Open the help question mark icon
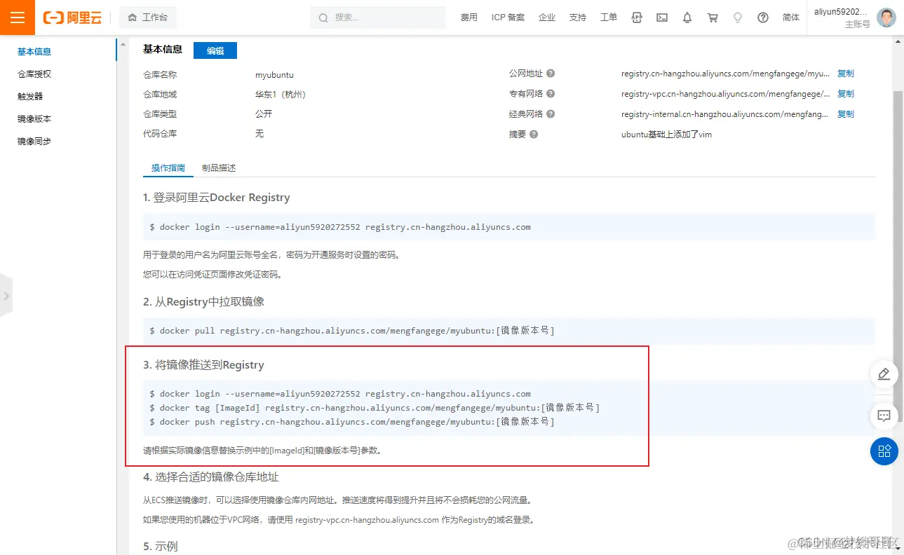904x555 pixels. pos(763,18)
